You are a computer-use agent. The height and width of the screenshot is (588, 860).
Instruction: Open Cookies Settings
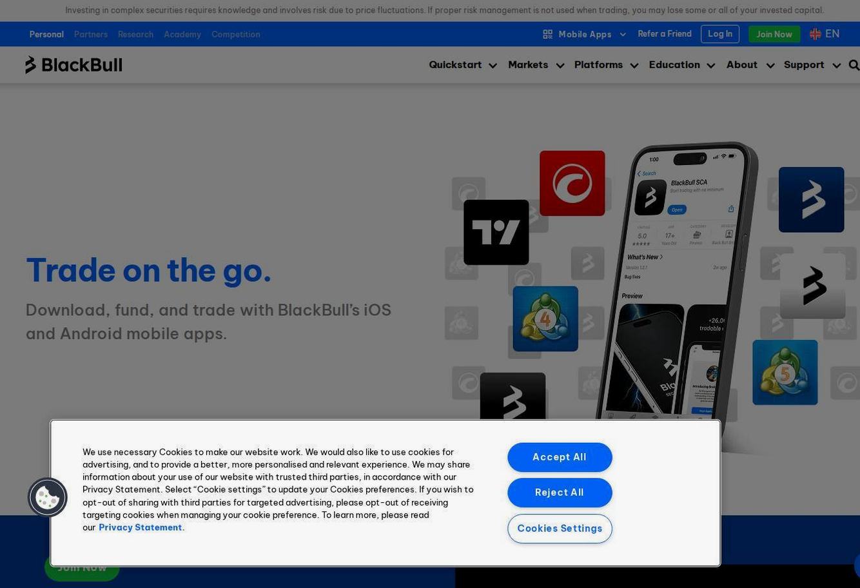pyautogui.click(x=560, y=529)
